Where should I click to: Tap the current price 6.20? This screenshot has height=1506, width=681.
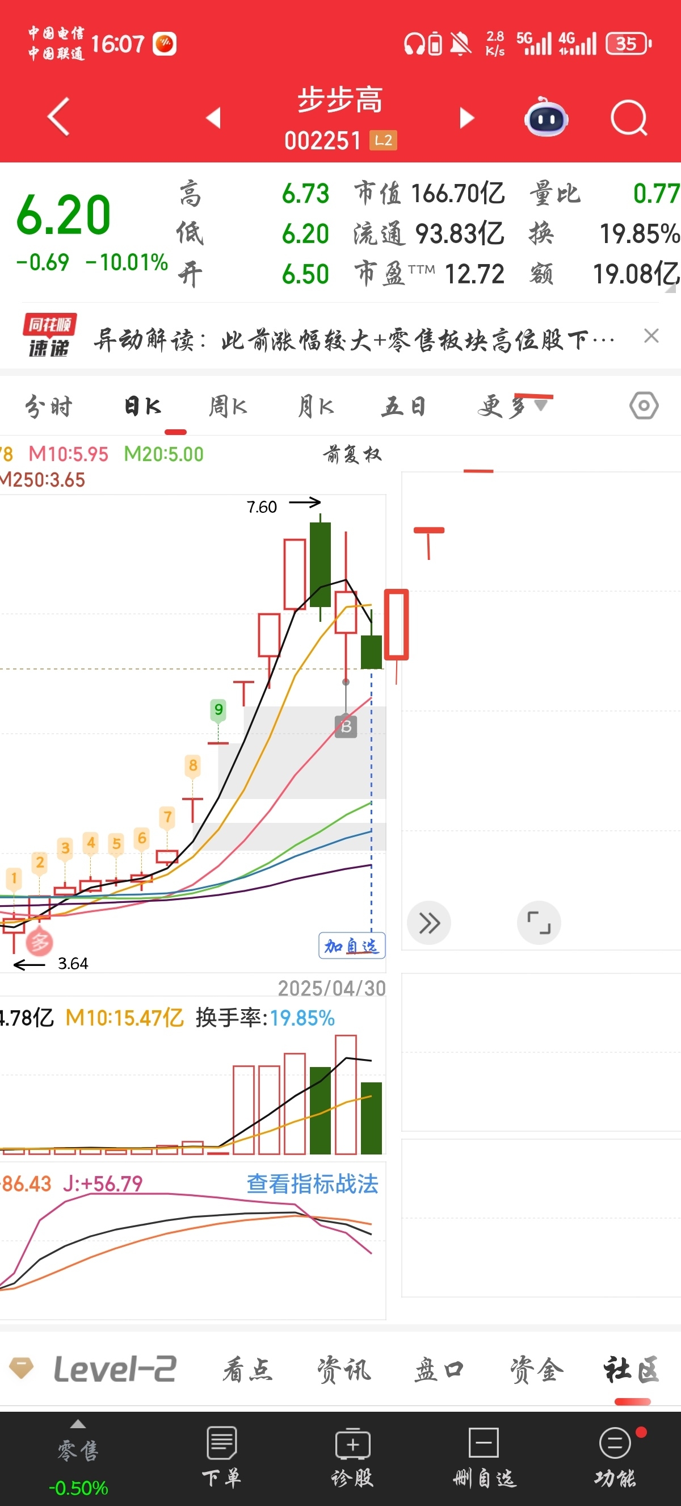click(x=64, y=215)
